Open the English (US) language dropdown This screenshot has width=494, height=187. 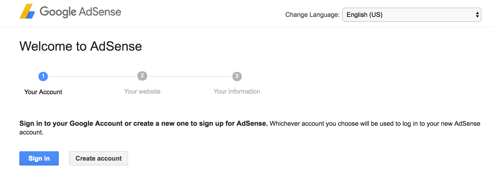click(412, 15)
